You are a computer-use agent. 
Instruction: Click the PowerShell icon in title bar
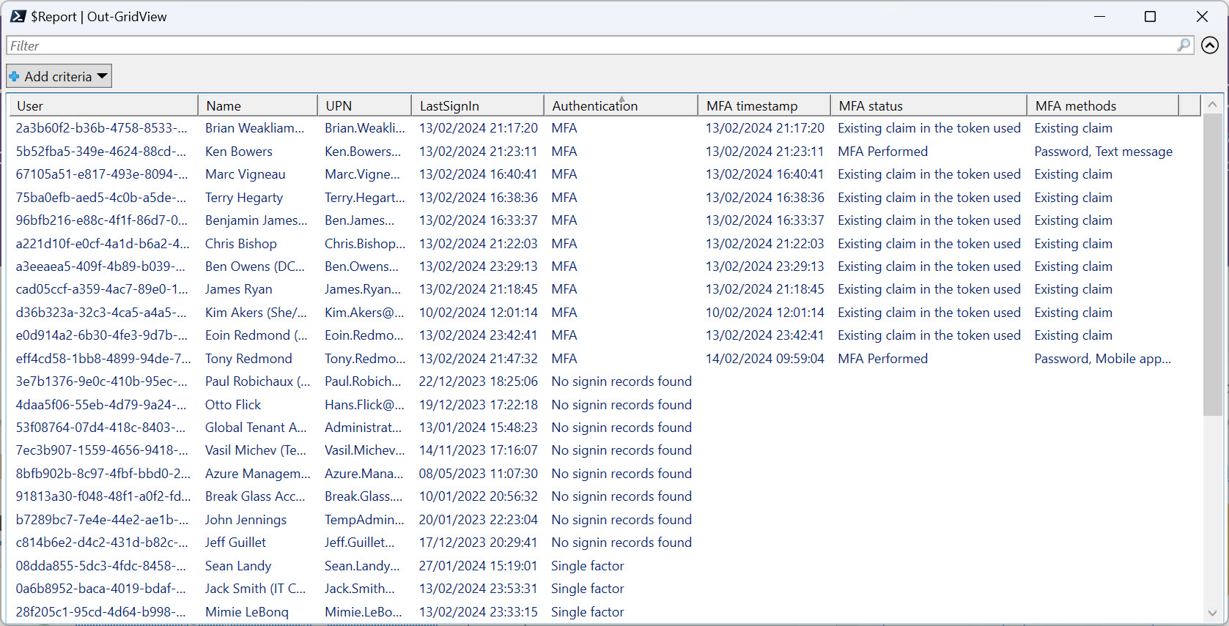point(18,16)
